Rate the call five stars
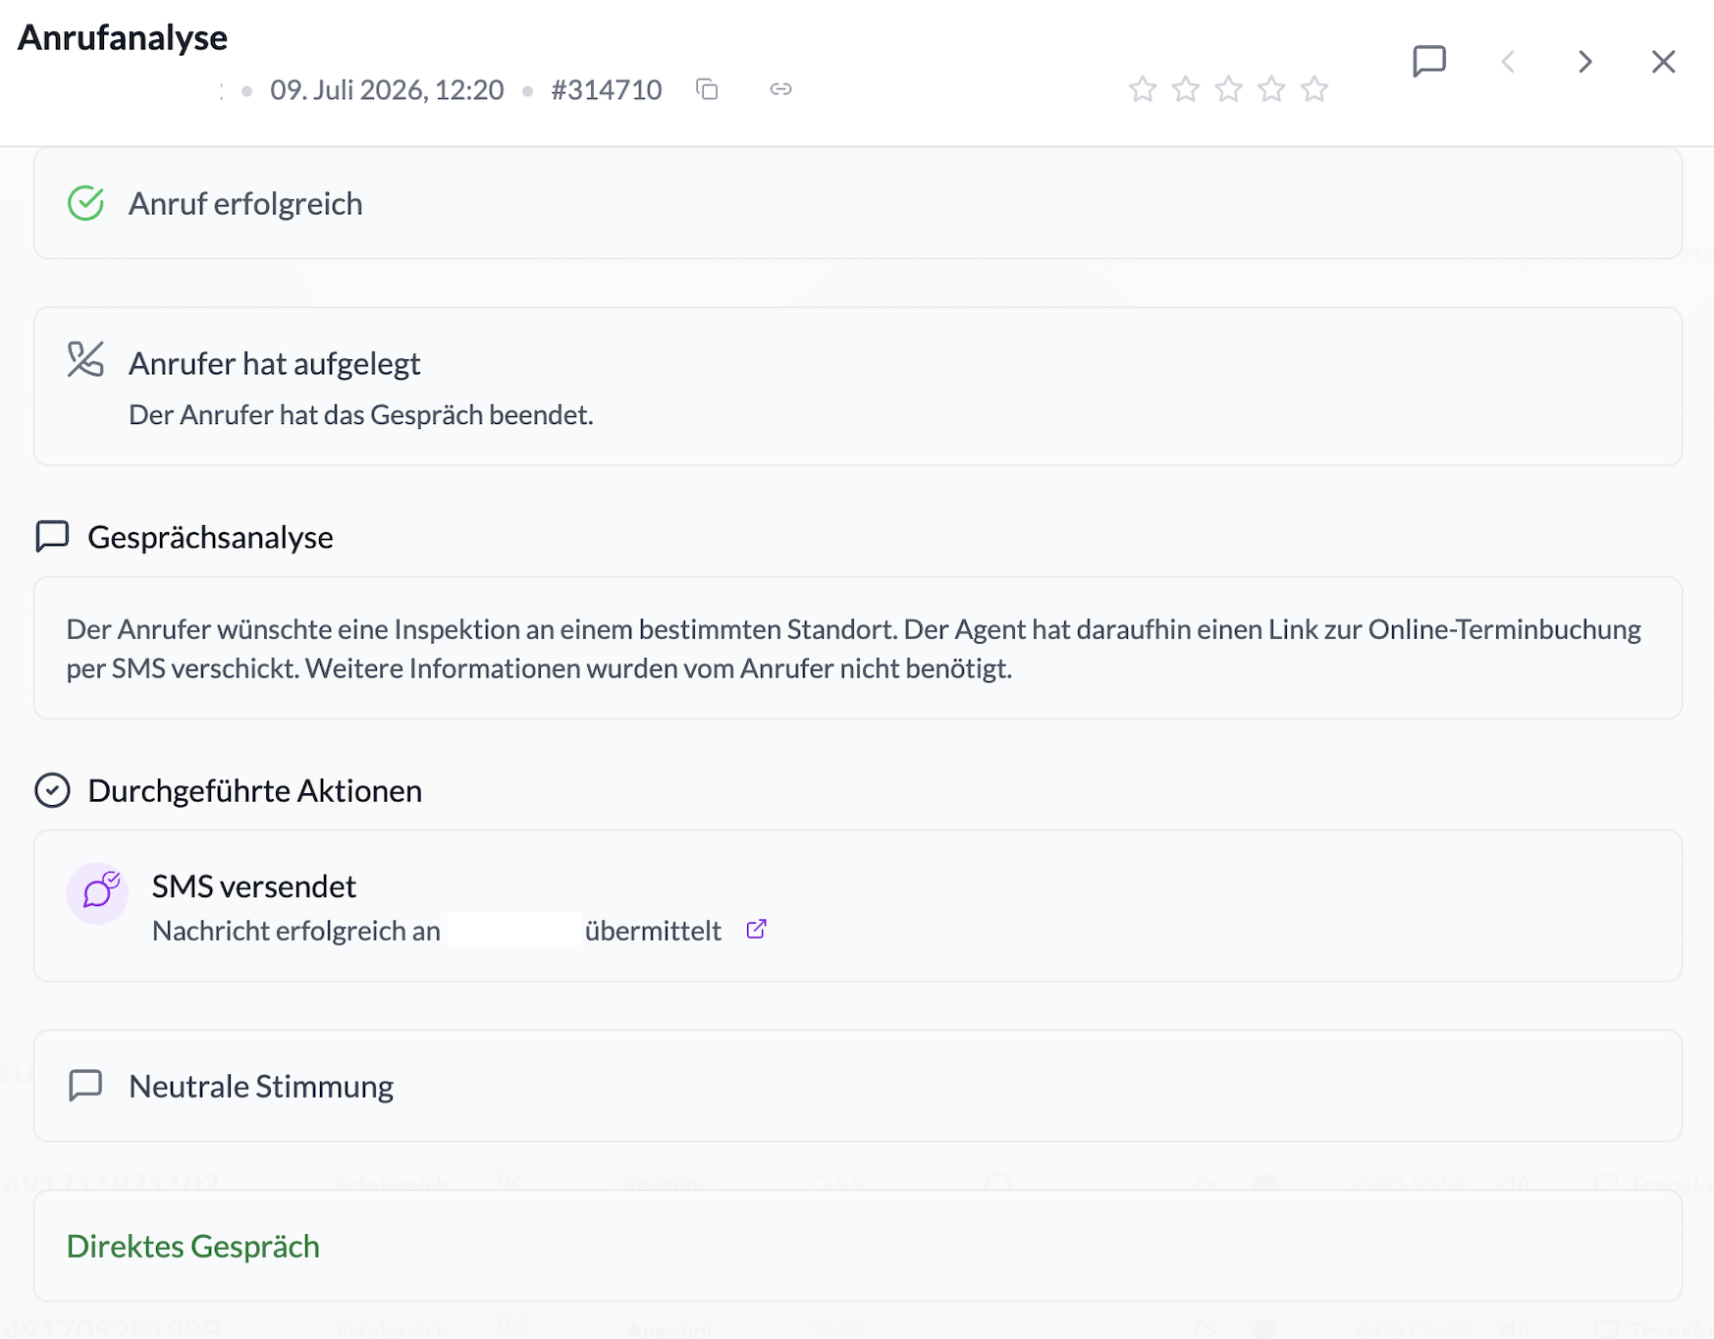The height and width of the screenshot is (1339, 1714). (x=1314, y=89)
